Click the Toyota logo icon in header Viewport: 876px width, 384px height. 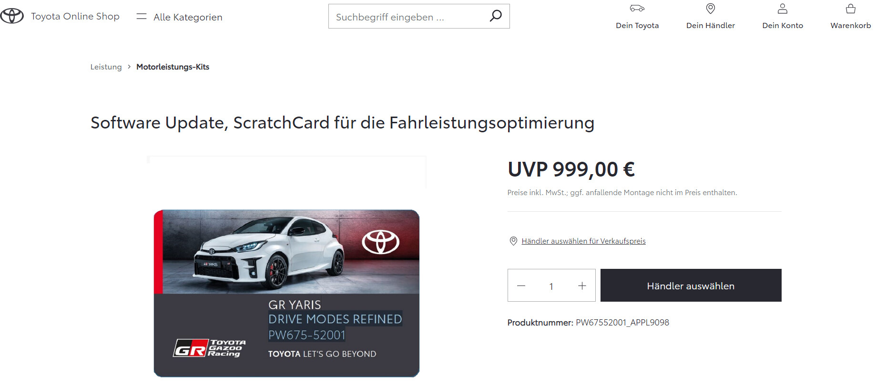[x=12, y=16]
